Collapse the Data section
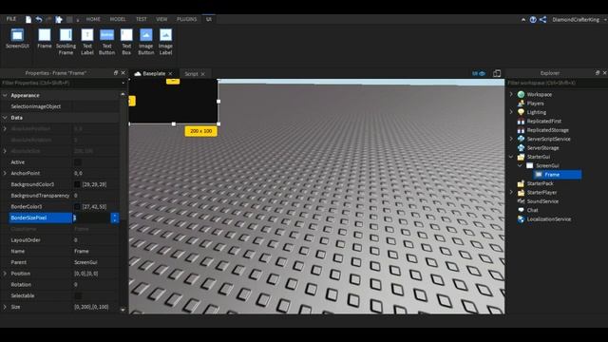608x342 pixels. [x=5, y=118]
